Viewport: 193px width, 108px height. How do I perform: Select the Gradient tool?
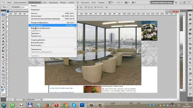[3, 51]
